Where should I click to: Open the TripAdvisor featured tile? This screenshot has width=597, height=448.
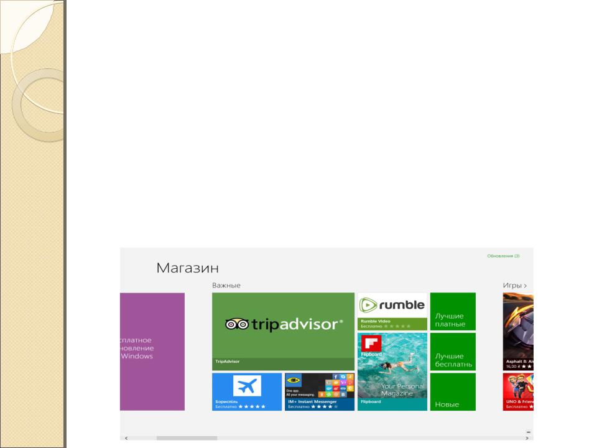(283, 331)
